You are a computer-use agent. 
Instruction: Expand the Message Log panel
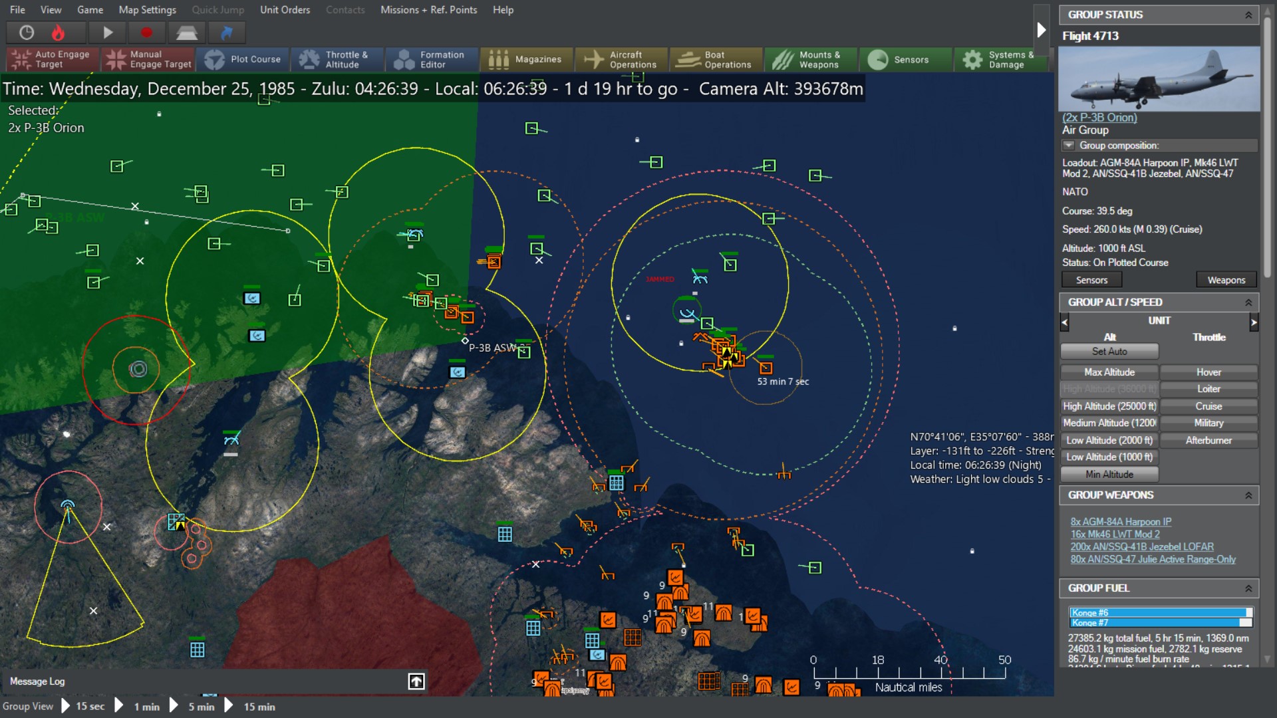pos(416,681)
